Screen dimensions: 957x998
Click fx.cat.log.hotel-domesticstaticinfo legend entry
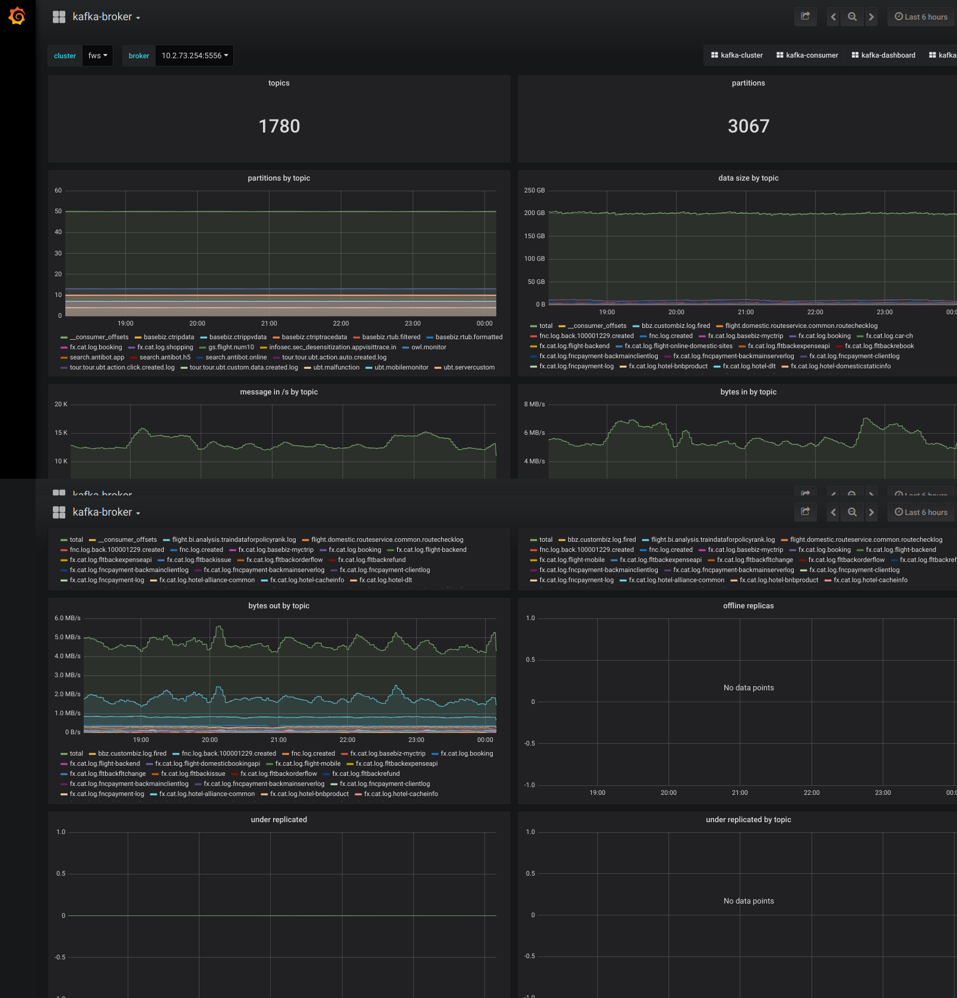click(841, 367)
